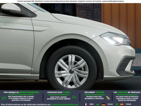Click 'PRIX TRANSPARENTS DÈS LE DEPART' description text
This screenshot has height=106, width=141.
pyautogui.click(x=21, y=98)
